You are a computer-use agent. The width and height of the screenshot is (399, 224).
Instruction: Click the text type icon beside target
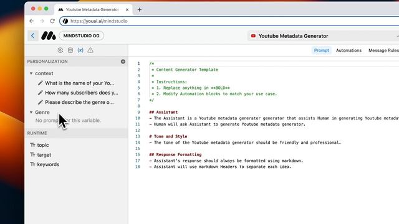(32, 155)
